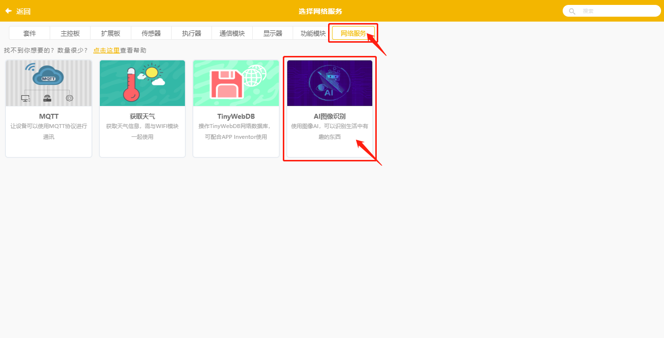Switch to the 传感器 tab
The image size is (664, 338).
[151, 33]
